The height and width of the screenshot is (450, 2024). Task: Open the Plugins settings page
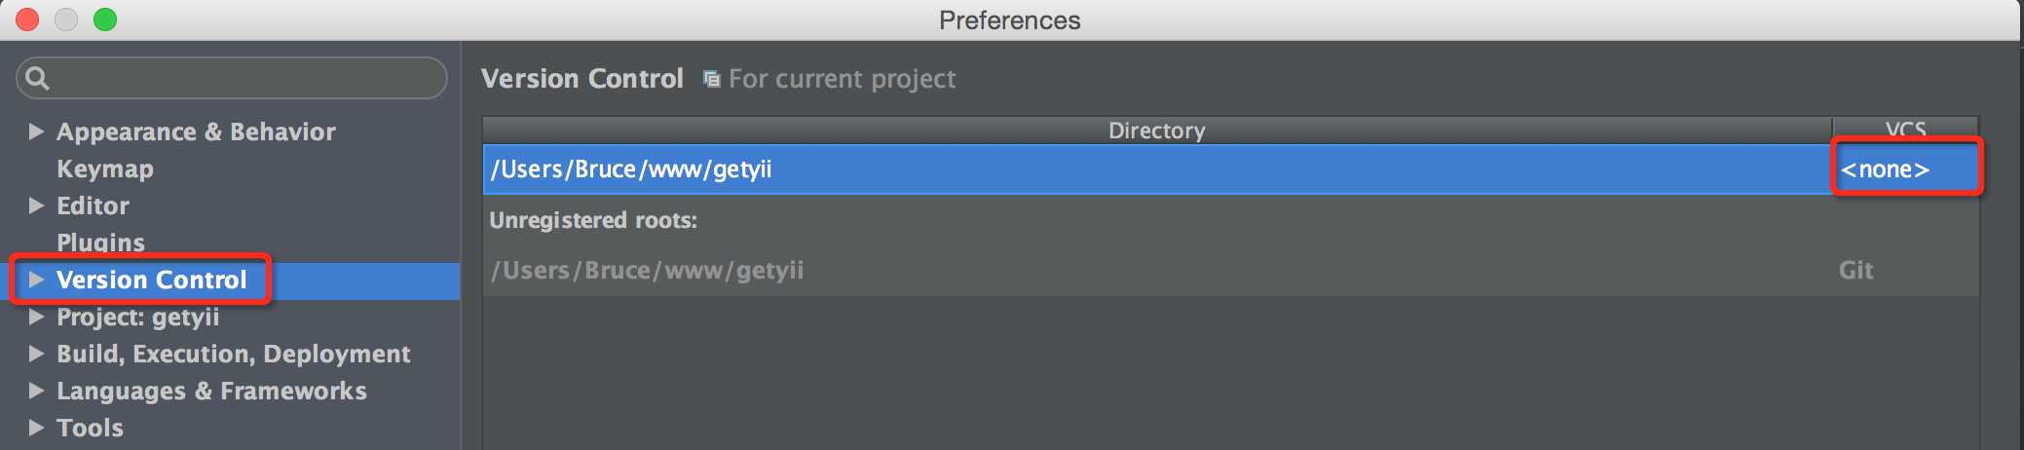[x=100, y=243]
